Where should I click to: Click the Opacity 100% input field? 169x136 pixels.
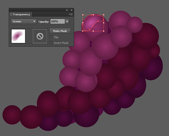[x=57, y=21]
